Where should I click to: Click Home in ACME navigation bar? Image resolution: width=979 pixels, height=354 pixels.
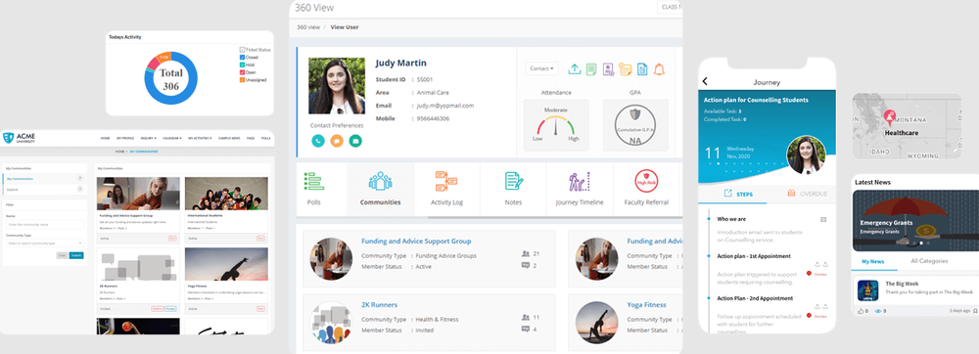106,138
